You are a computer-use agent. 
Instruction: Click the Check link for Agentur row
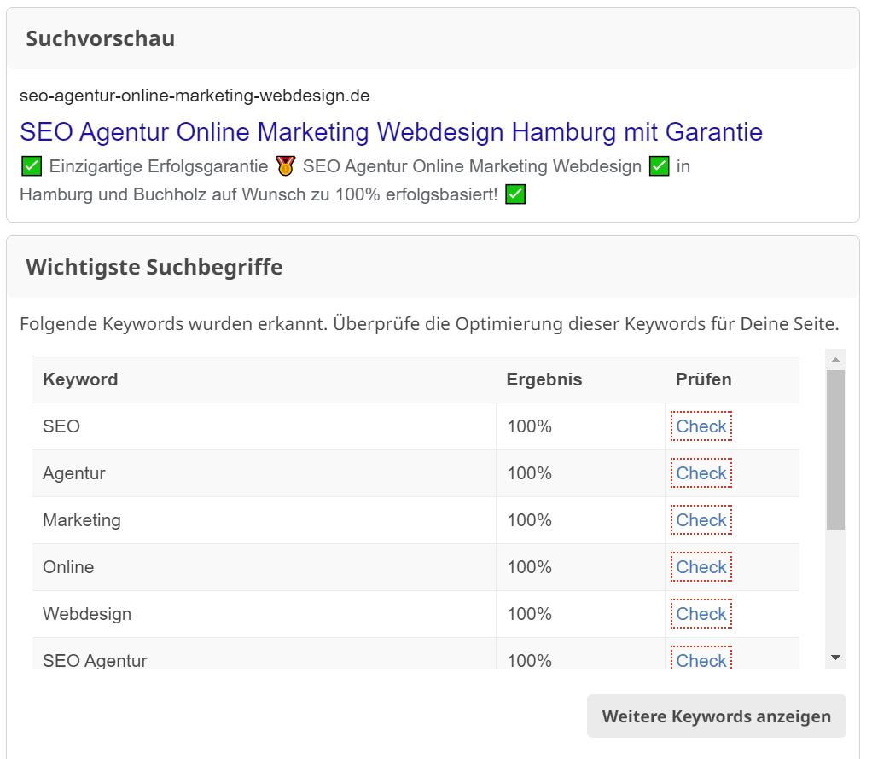701,473
